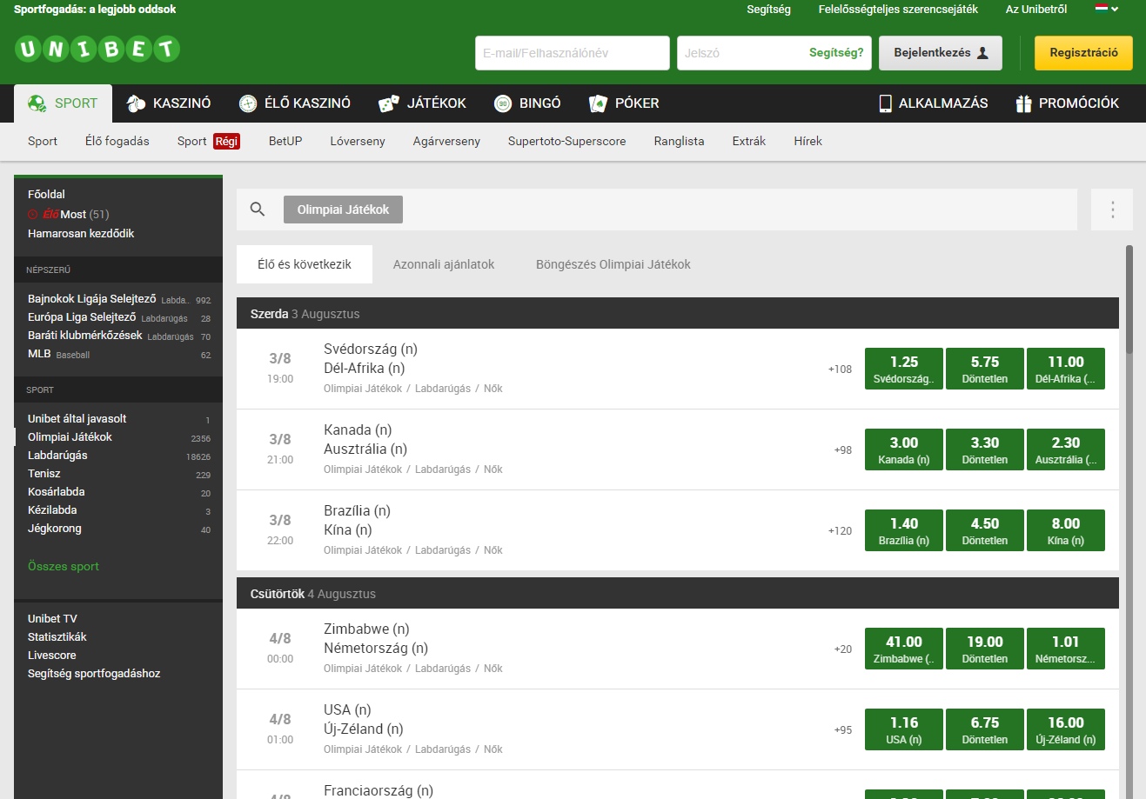Screen dimensions: 1146x799
Task: Show +98 more markets for Kanada match
Action: point(842,450)
